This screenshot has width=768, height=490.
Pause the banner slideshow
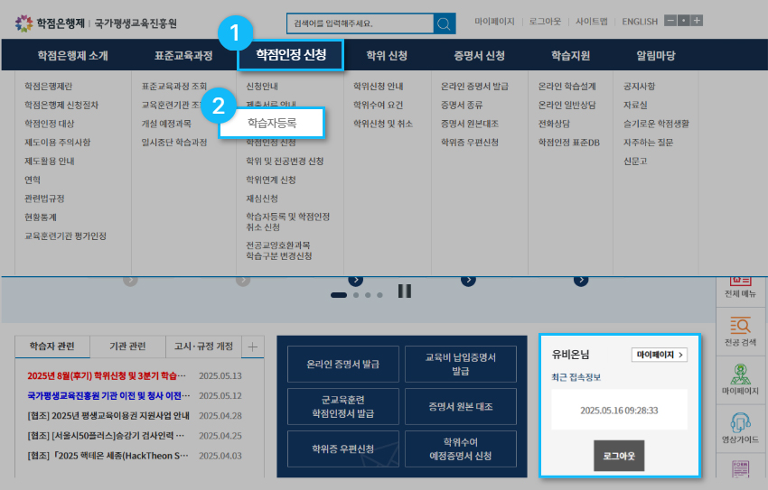[x=405, y=291]
